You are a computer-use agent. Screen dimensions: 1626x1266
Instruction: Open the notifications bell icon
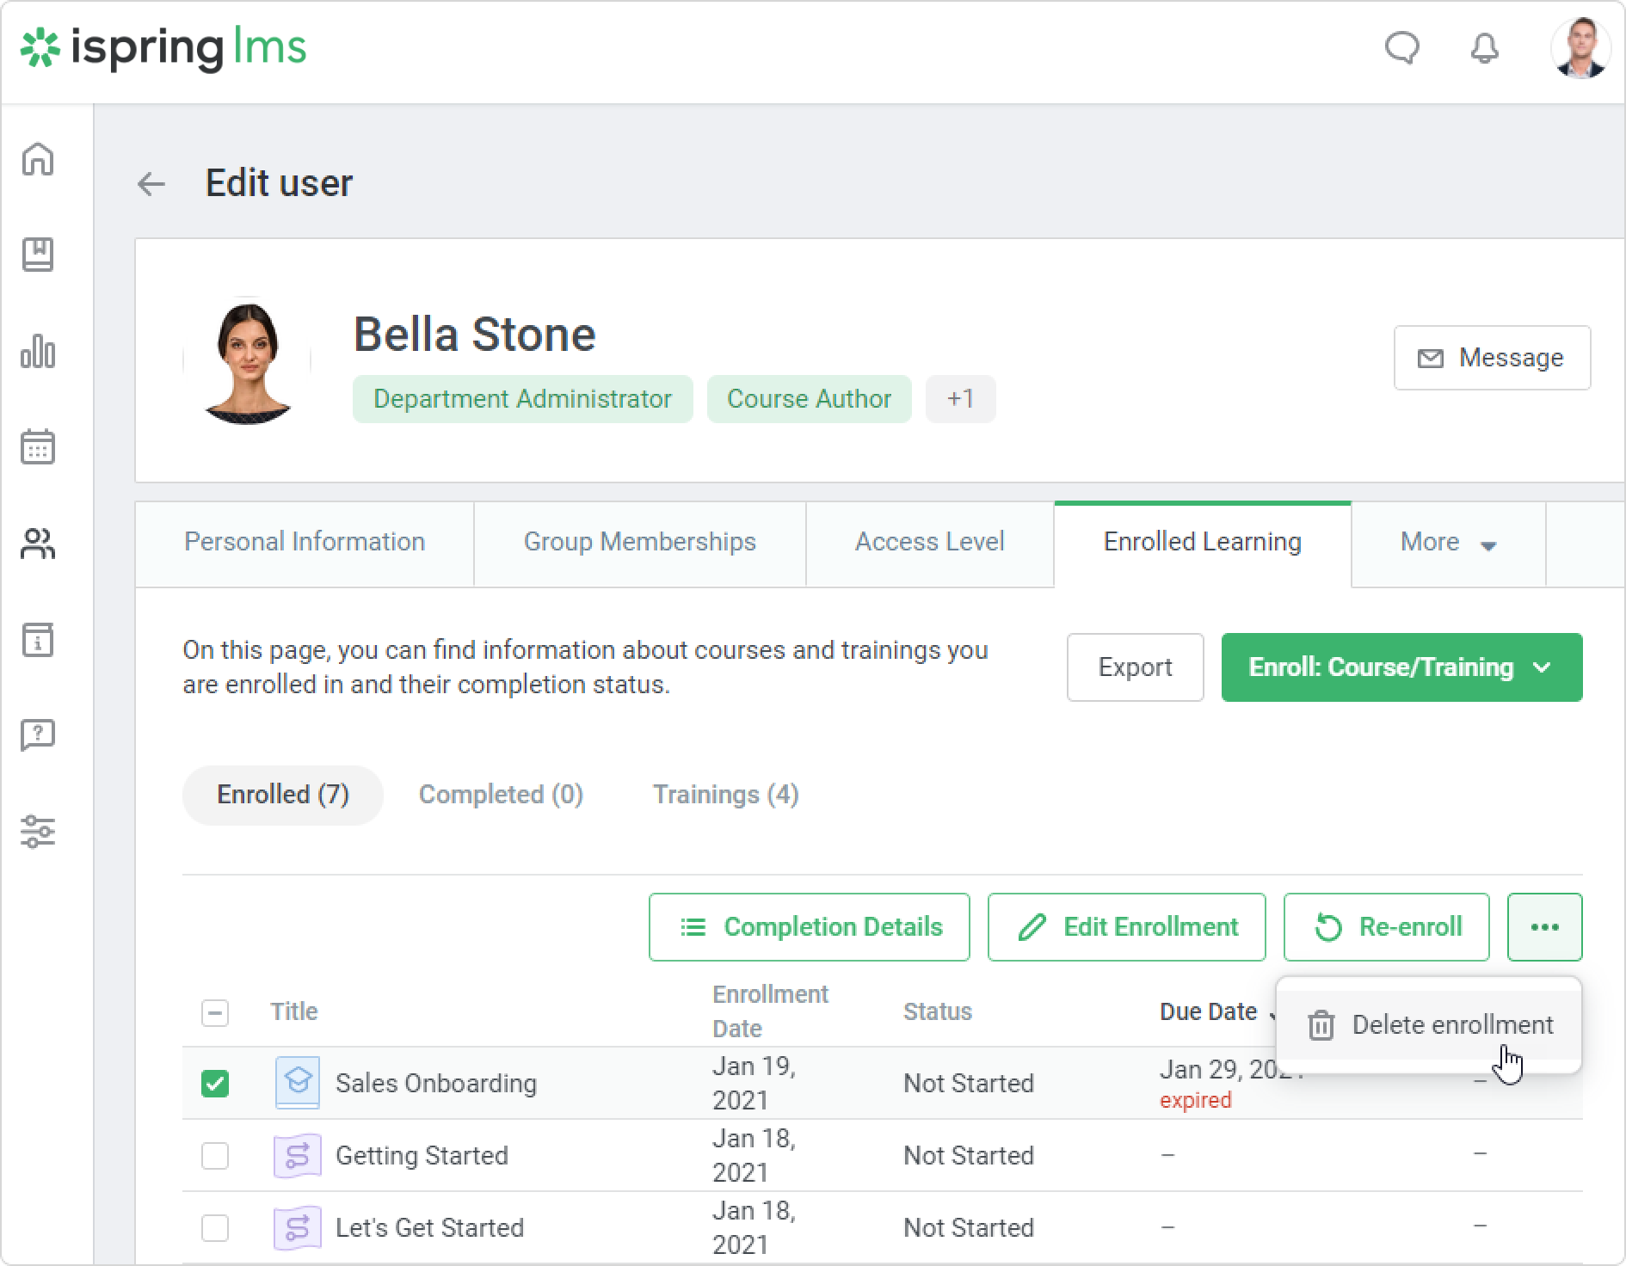[x=1484, y=48]
